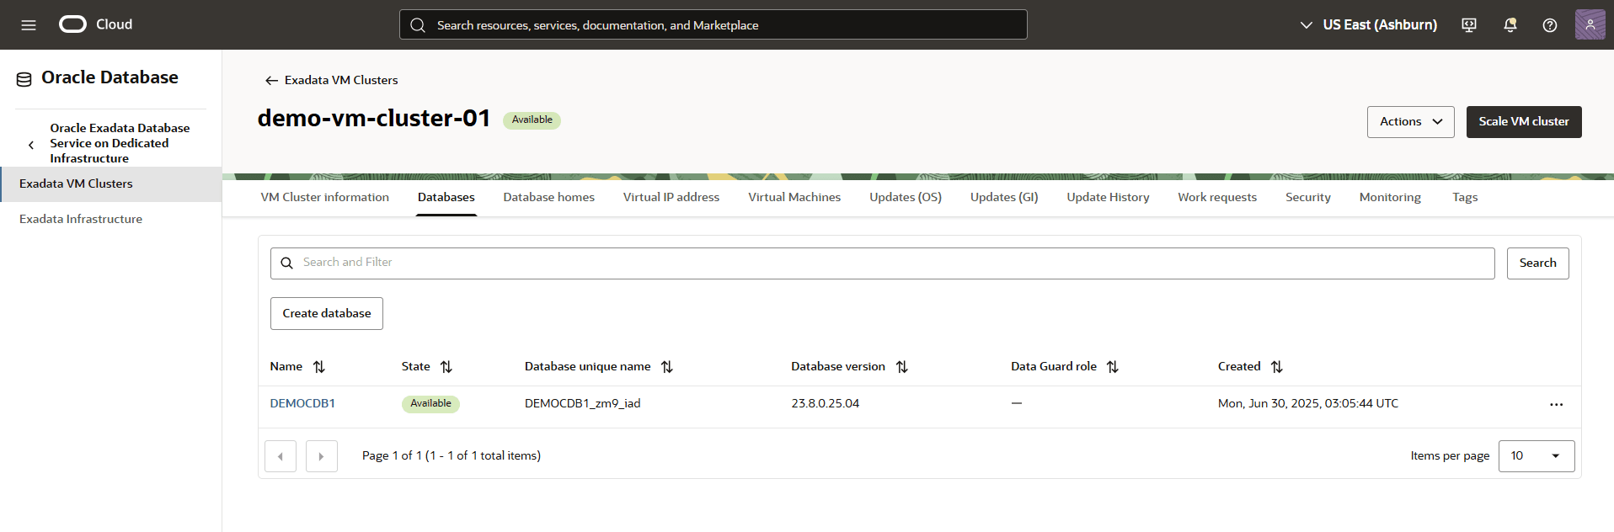This screenshot has height=532, width=1614.
Task: Expand the Actions dropdown
Action: pos(1410,122)
